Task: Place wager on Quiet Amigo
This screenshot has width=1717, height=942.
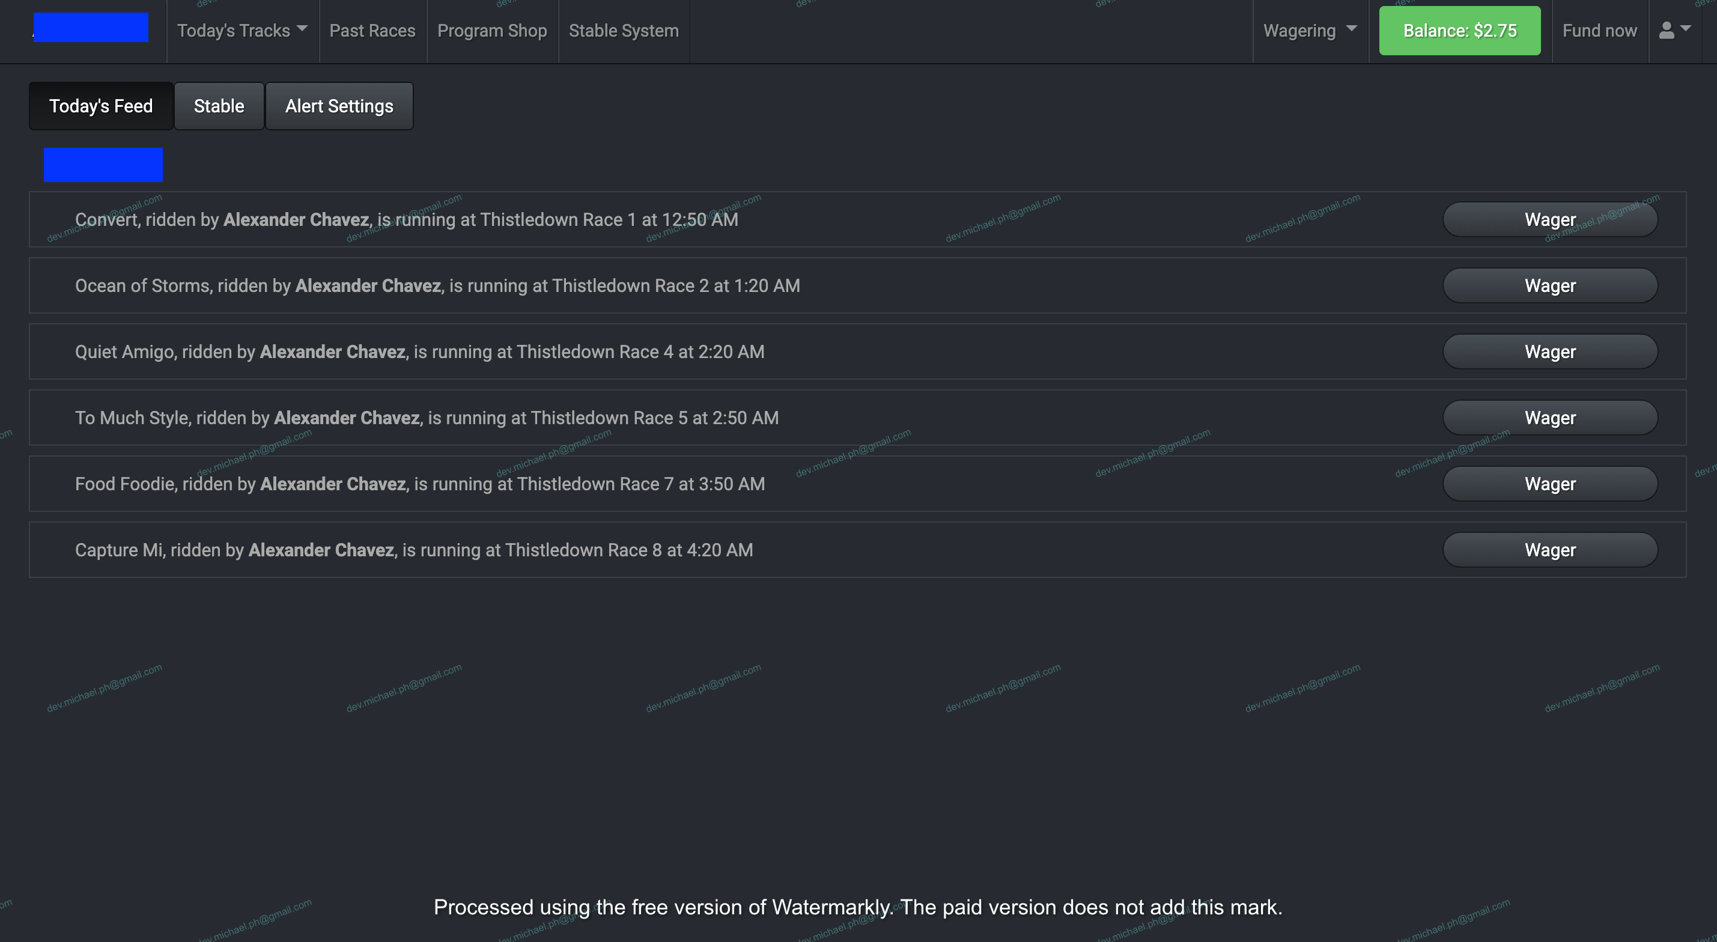Action: point(1550,351)
